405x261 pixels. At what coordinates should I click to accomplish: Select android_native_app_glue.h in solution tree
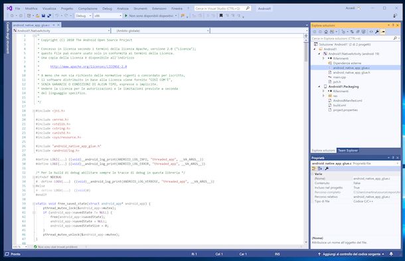coord(351,72)
